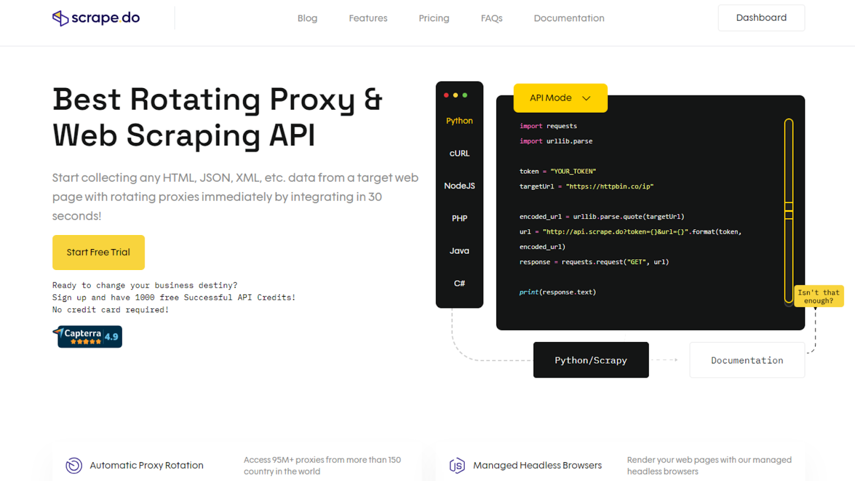Click the green window dot on the code editor

pos(466,95)
